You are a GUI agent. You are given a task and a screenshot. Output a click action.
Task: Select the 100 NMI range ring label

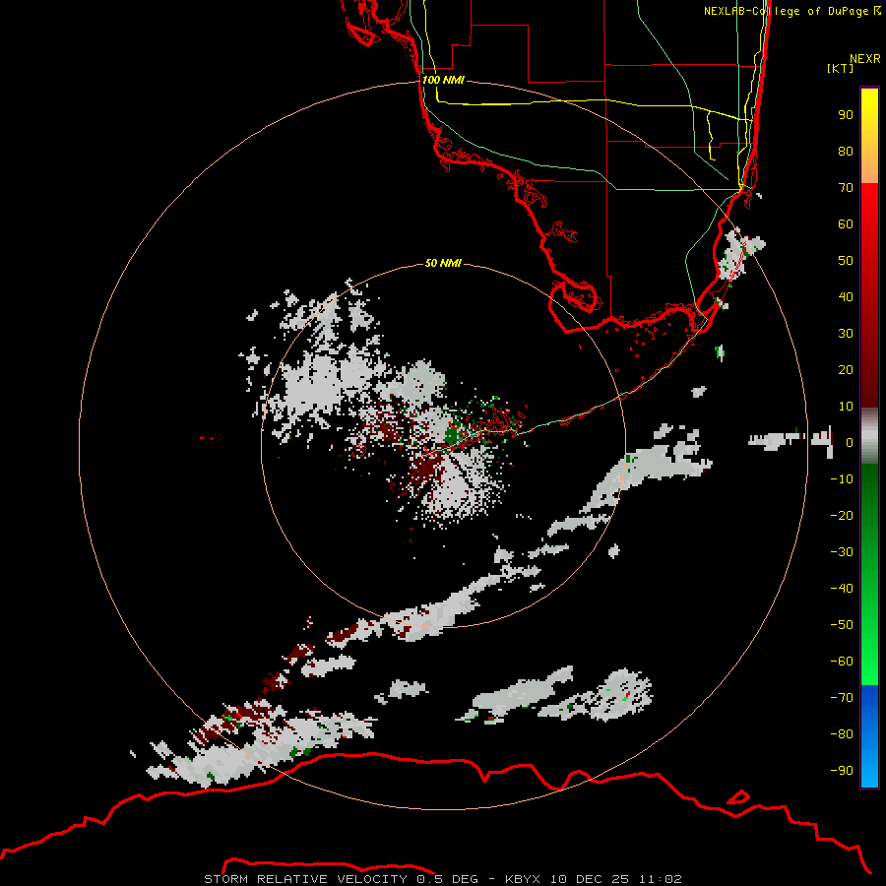pyautogui.click(x=443, y=80)
